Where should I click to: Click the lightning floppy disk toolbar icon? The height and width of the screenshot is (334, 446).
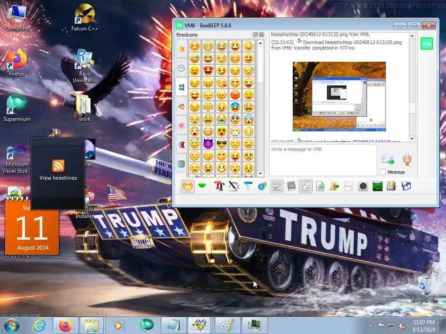(x=392, y=186)
